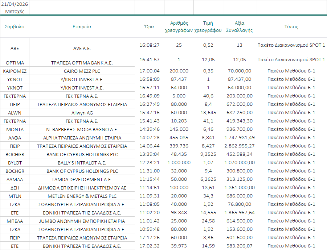Select the JUMBO ΑΝΩΝΥΜΗ ΕΜΠΟΡΙΚΗ ΕΤΑΙΡΙΑ cell
This screenshot has height=250, width=327.
click(x=82, y=221)
